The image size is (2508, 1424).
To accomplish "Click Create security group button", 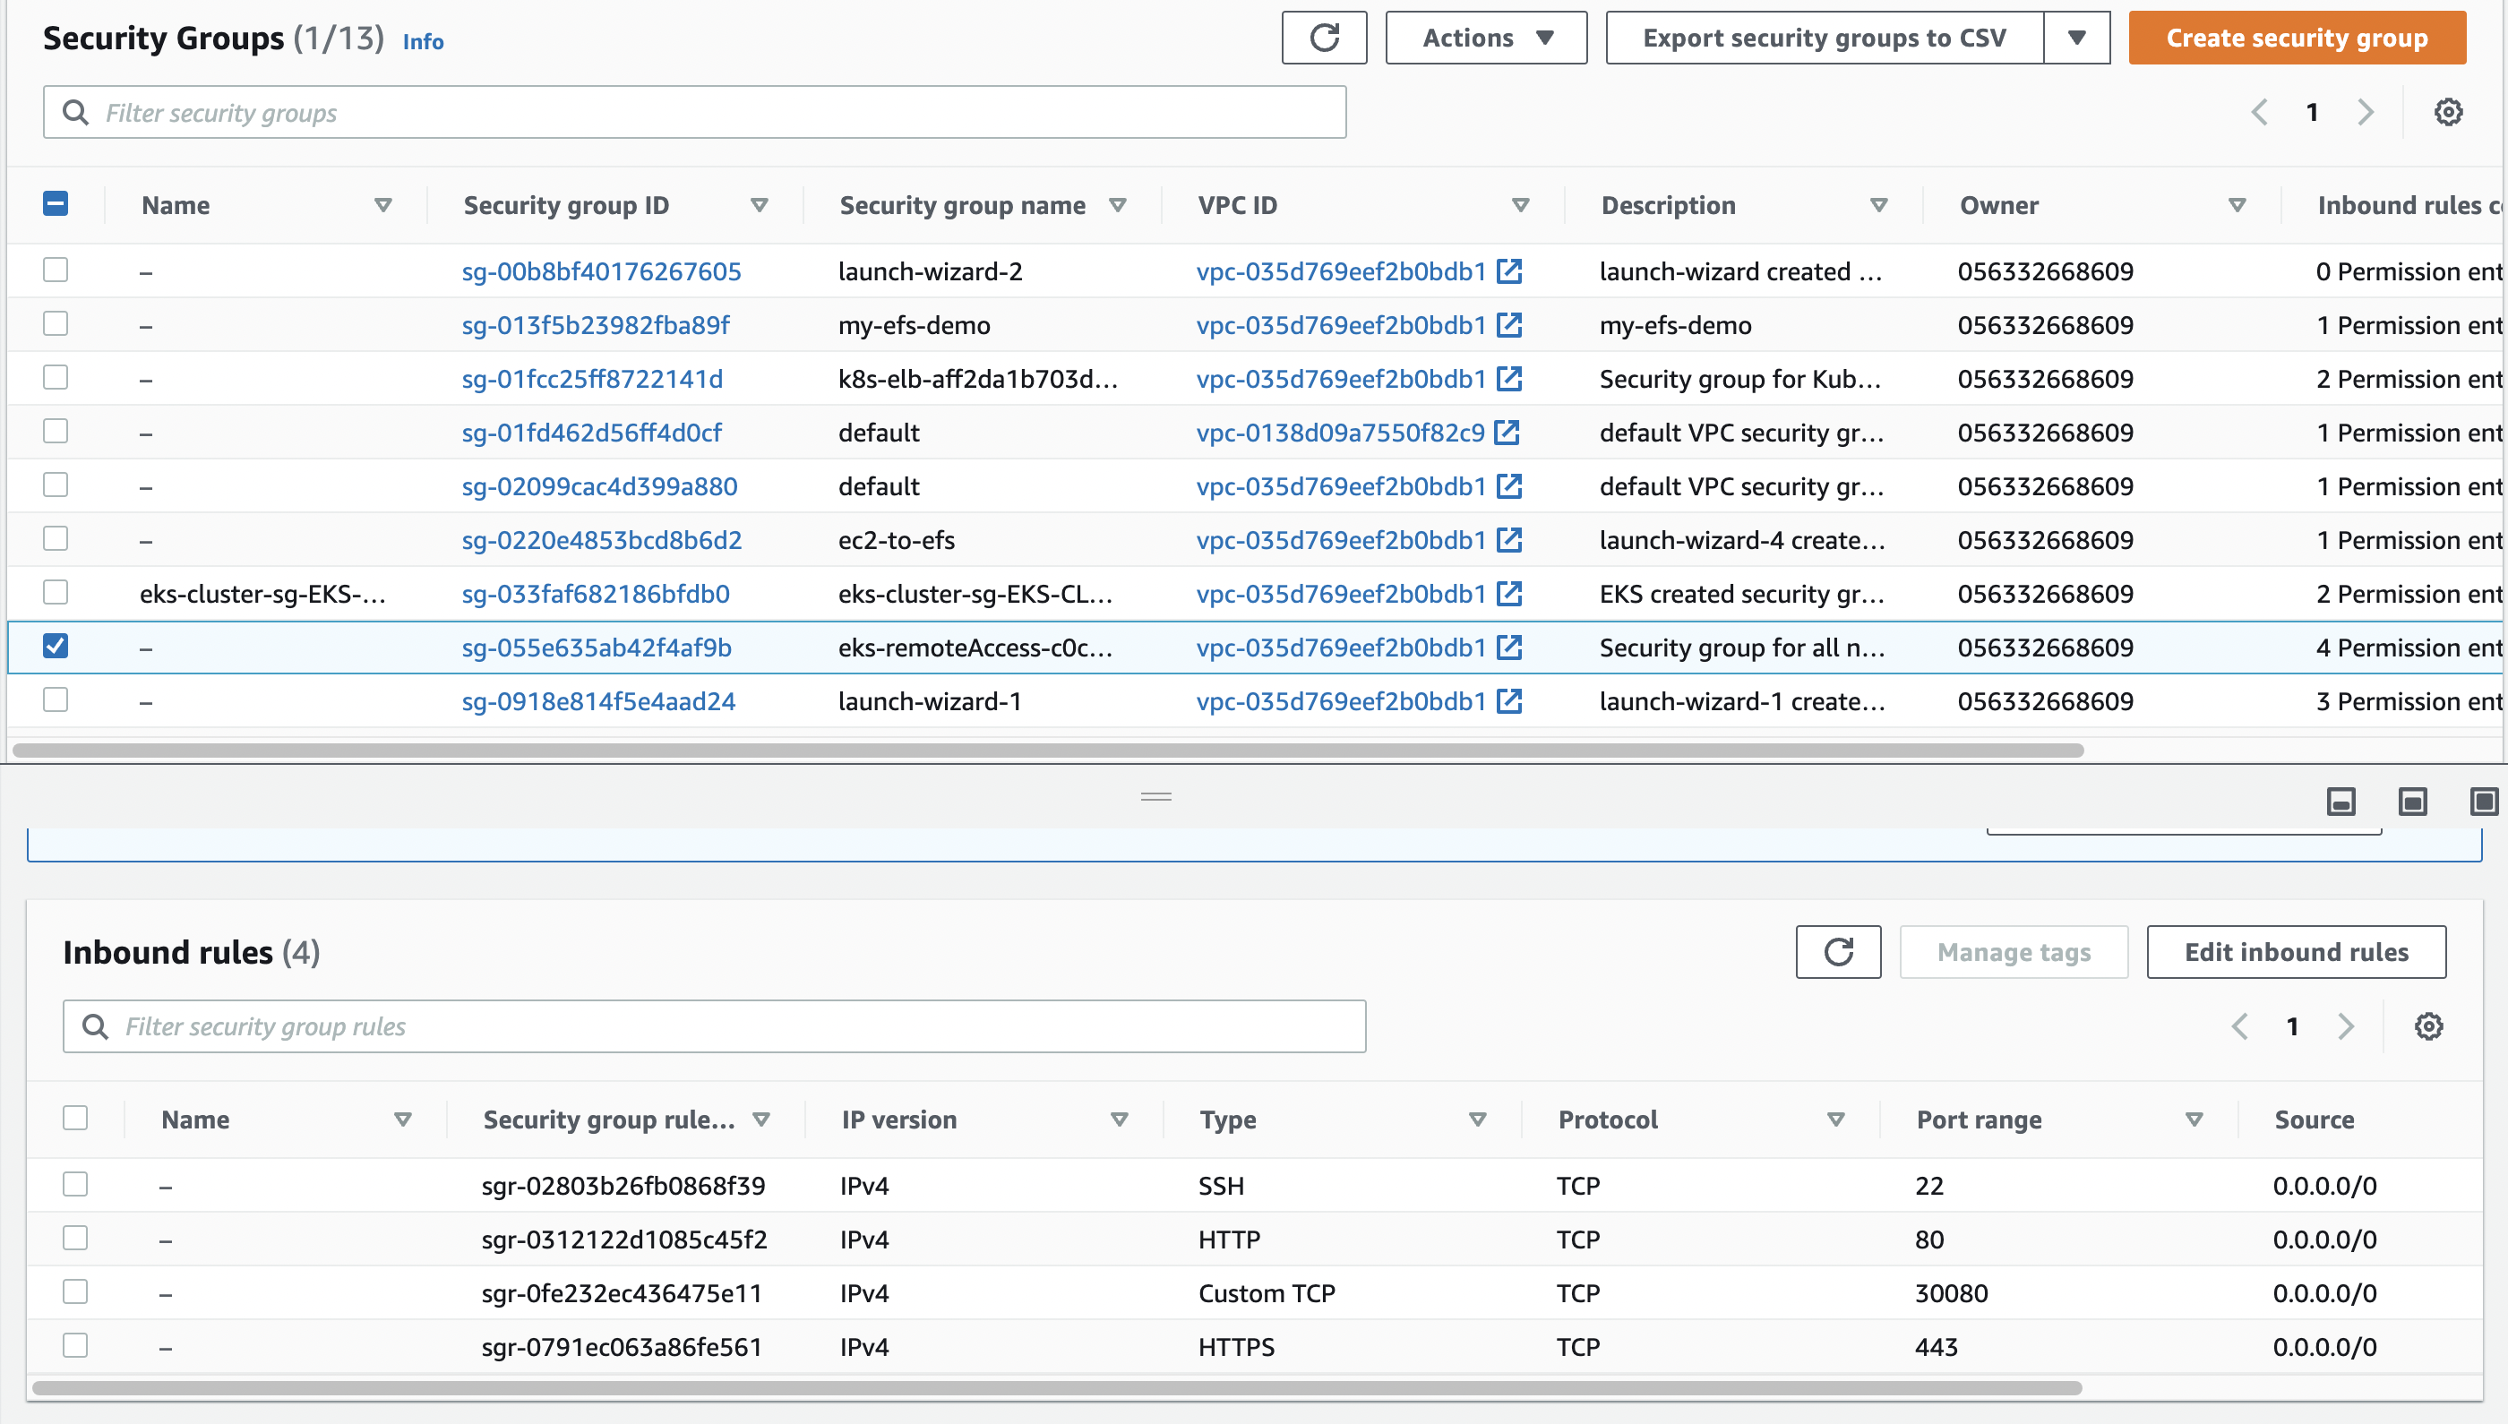I will tap(2296, 39).
